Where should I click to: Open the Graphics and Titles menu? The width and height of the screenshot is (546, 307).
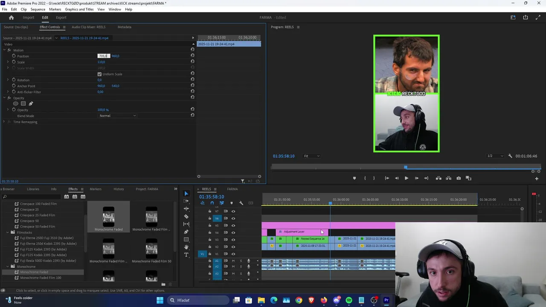point(79,9)
